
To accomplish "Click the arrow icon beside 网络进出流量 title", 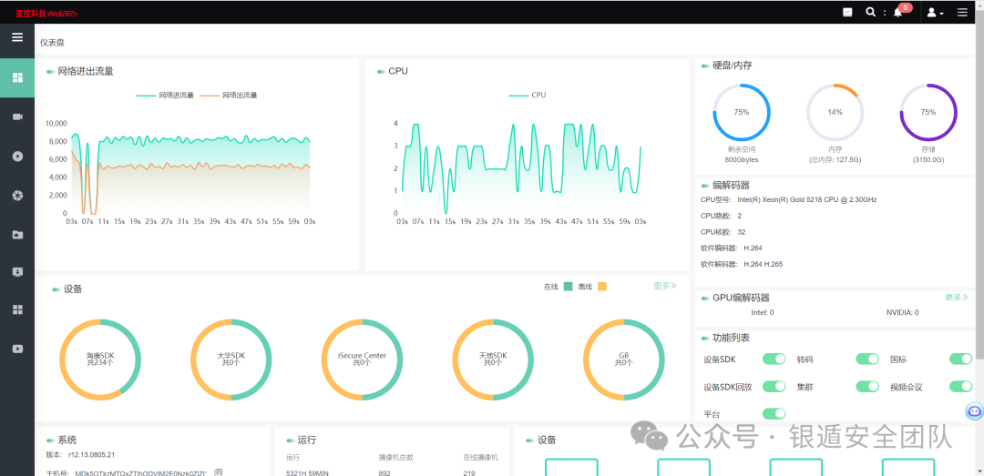I will click(49, 72).
